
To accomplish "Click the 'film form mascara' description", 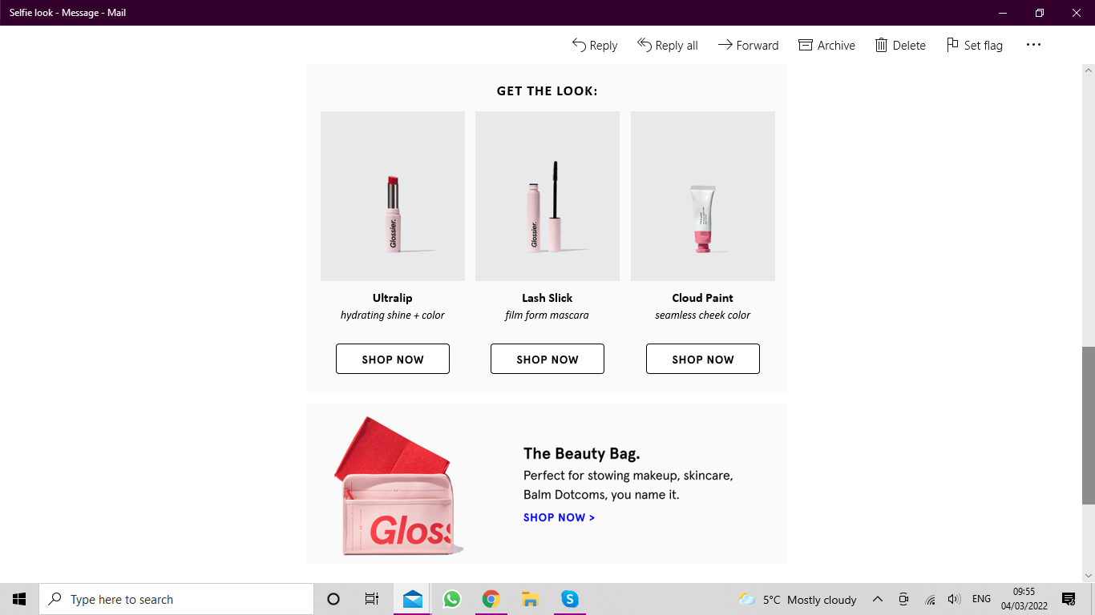I will [547, 316].
